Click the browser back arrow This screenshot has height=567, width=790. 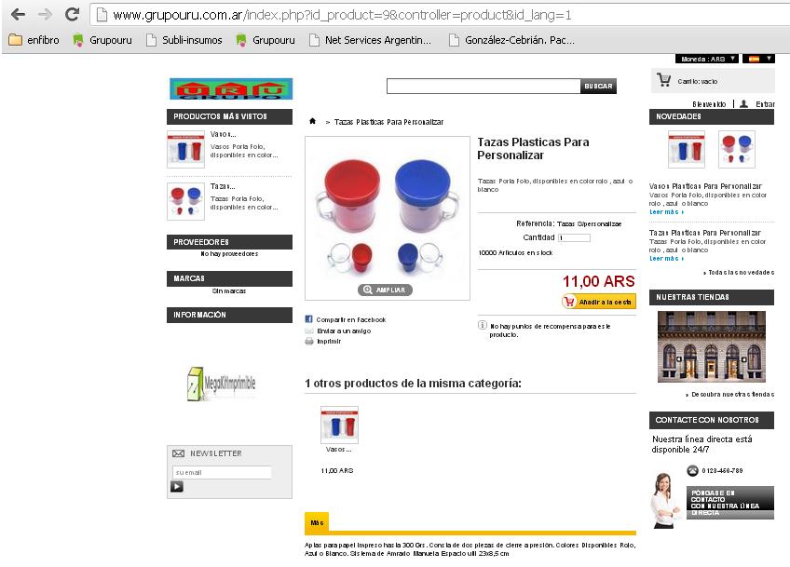(18, 15)
